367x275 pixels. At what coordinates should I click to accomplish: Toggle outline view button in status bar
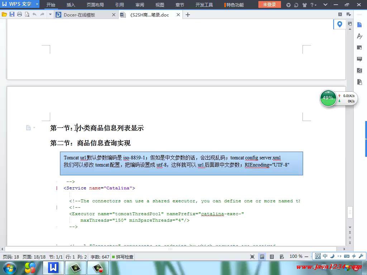tap(272, 257)
